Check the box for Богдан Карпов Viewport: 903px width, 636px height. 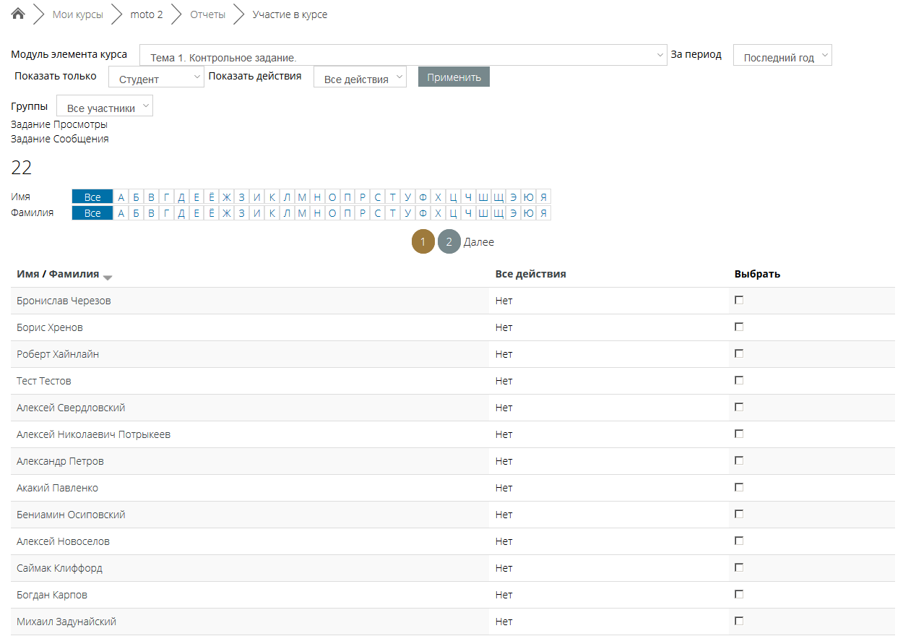[x=739, y=594]
